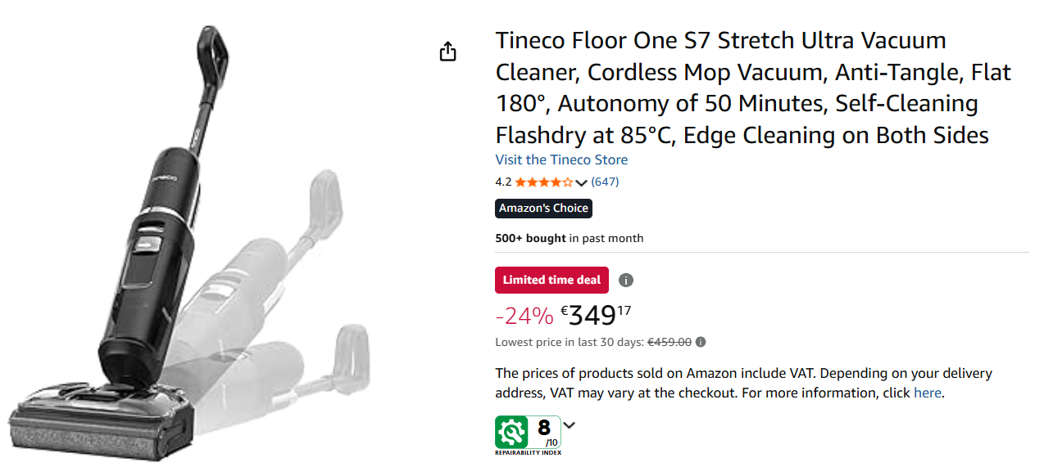1044x467 pixels.
Task: Follow the "here" link for VAT information
Action: pyautogui.click(x=928, y=393)
